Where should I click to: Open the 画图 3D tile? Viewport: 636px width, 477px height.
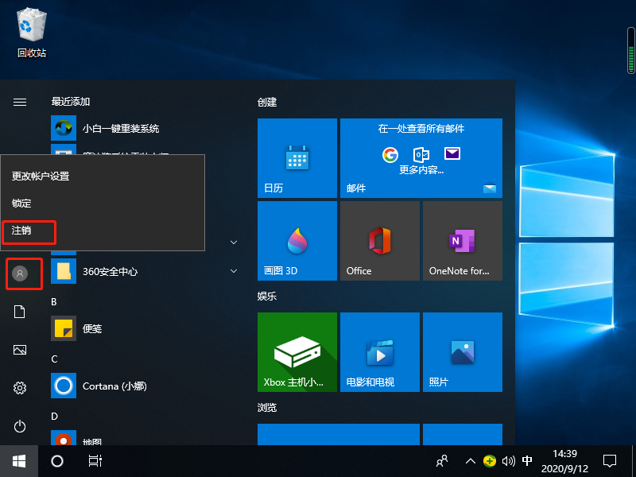tap(297, 240)
